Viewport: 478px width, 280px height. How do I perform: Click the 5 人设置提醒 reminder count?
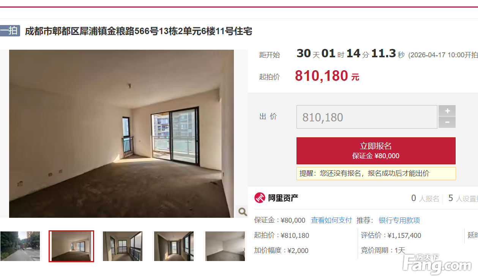click(x=463, y=198)
